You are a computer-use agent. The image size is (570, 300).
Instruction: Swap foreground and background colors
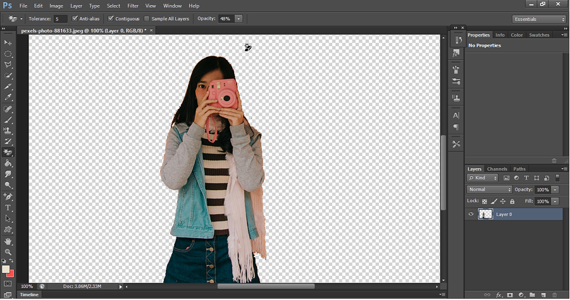(11, 261)
